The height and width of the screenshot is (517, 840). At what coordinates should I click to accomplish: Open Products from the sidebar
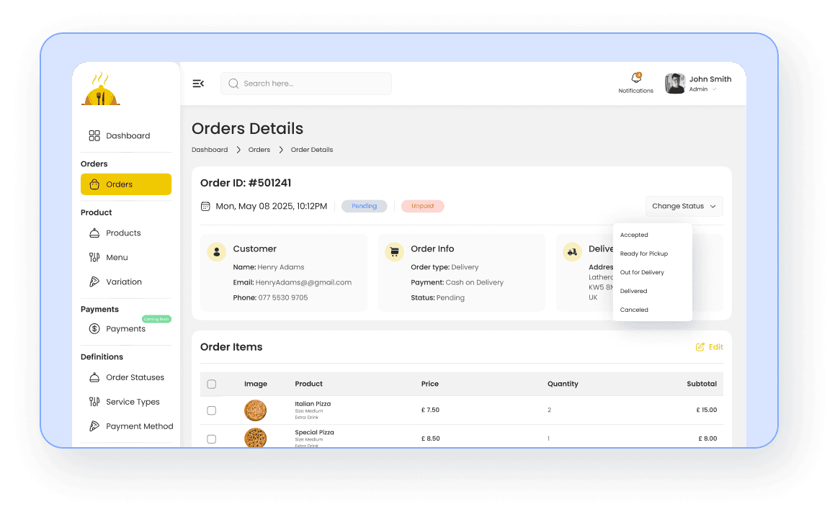pos(94,233)
